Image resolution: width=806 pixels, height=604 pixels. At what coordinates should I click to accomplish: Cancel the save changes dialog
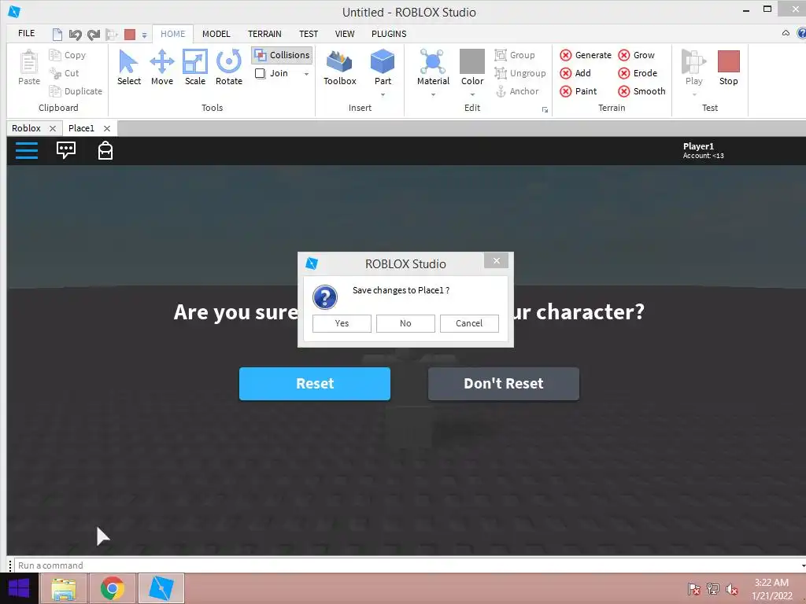[469, 323]
